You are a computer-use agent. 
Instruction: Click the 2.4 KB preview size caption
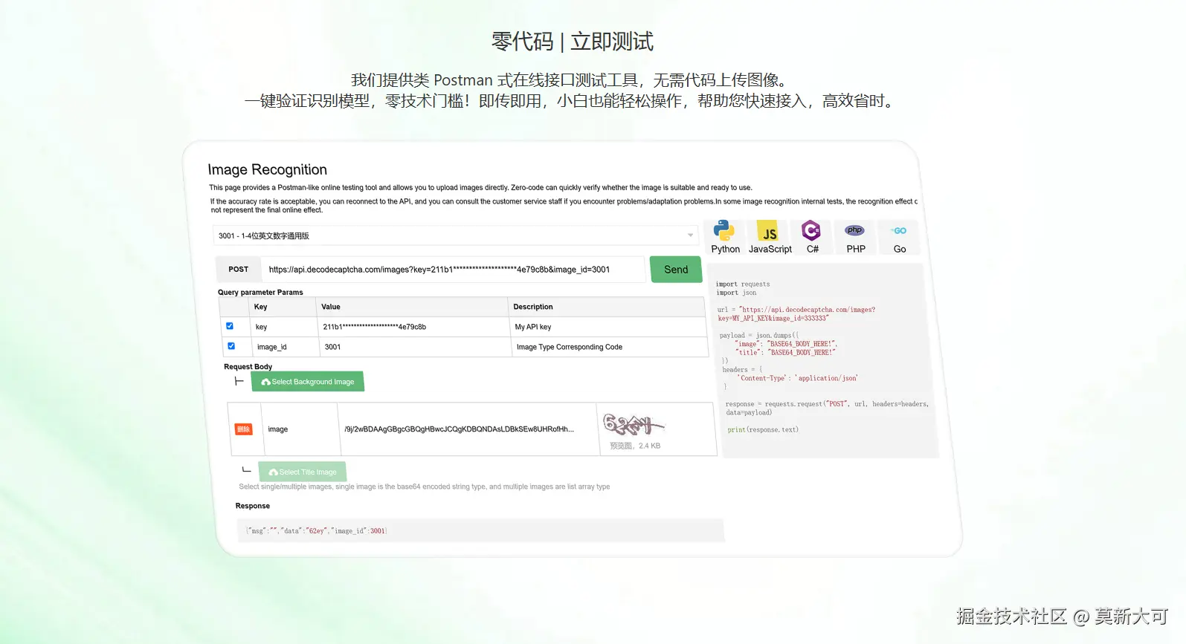[x=635, y=446]
